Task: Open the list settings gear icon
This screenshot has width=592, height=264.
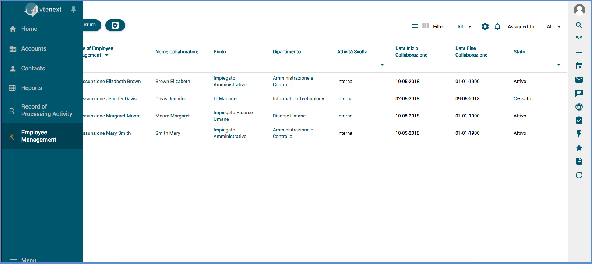Action: (x=485, y=26)
